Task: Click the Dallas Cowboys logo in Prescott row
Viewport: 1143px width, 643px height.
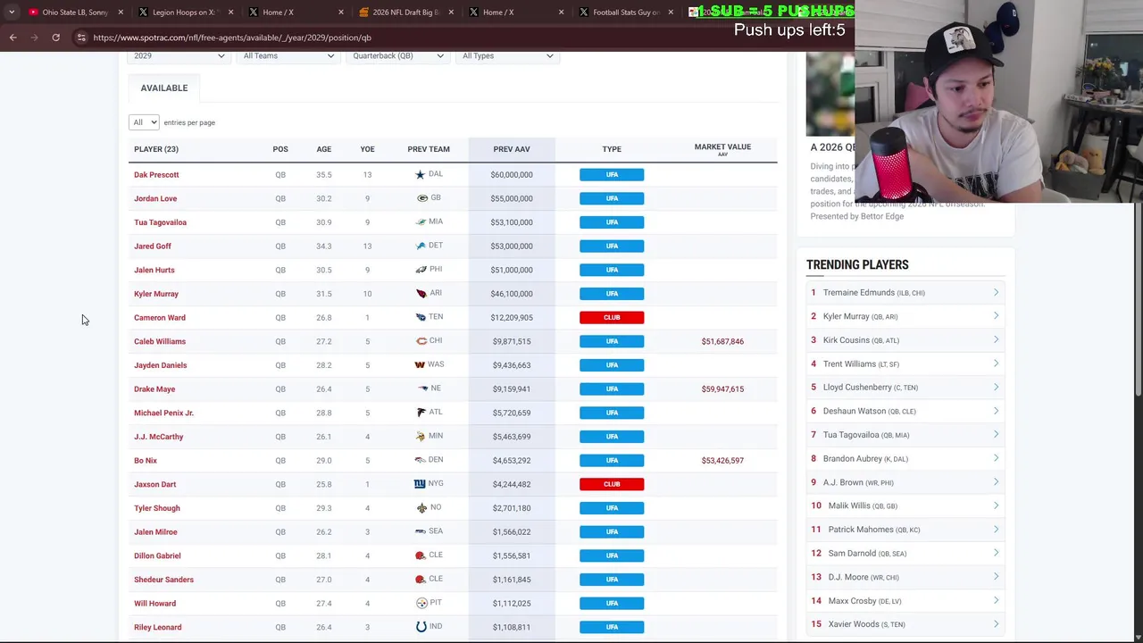Action: [420, 174]
